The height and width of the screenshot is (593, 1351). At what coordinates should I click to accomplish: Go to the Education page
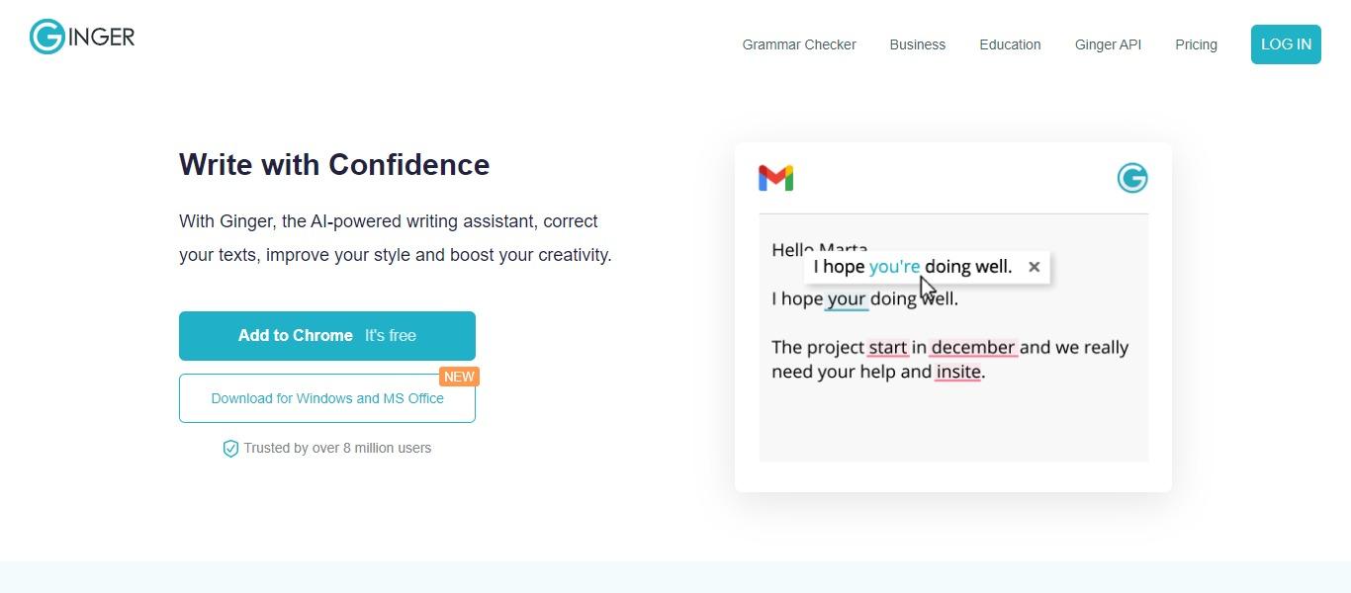pyautogui.click(x=1010, y=44)
